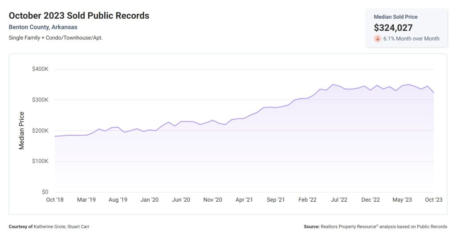
Task: Open the 'Benton County, Arkansas' location link
Action: click(43, 27)
